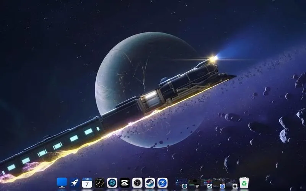Launch CapCut from the dock

click(x=125, y=183)
